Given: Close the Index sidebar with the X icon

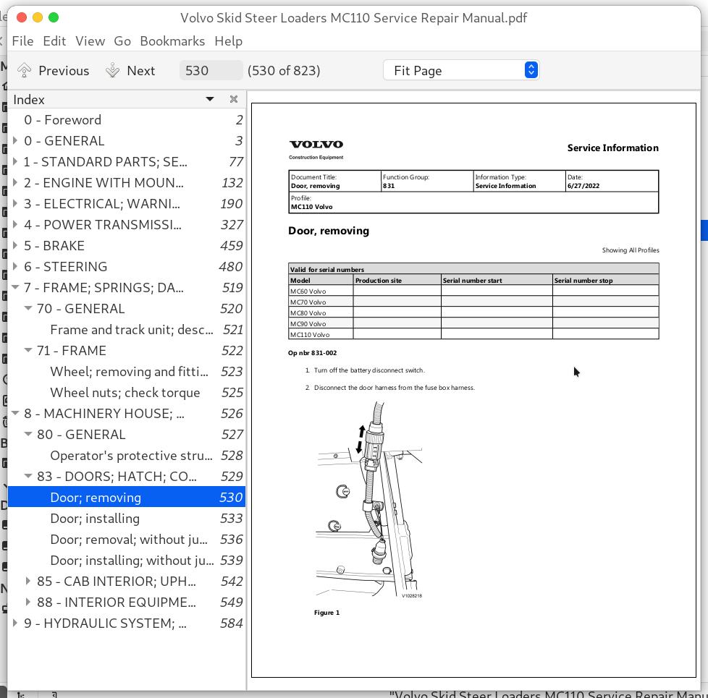Looking at the screenshot, I should pos(233,99).
